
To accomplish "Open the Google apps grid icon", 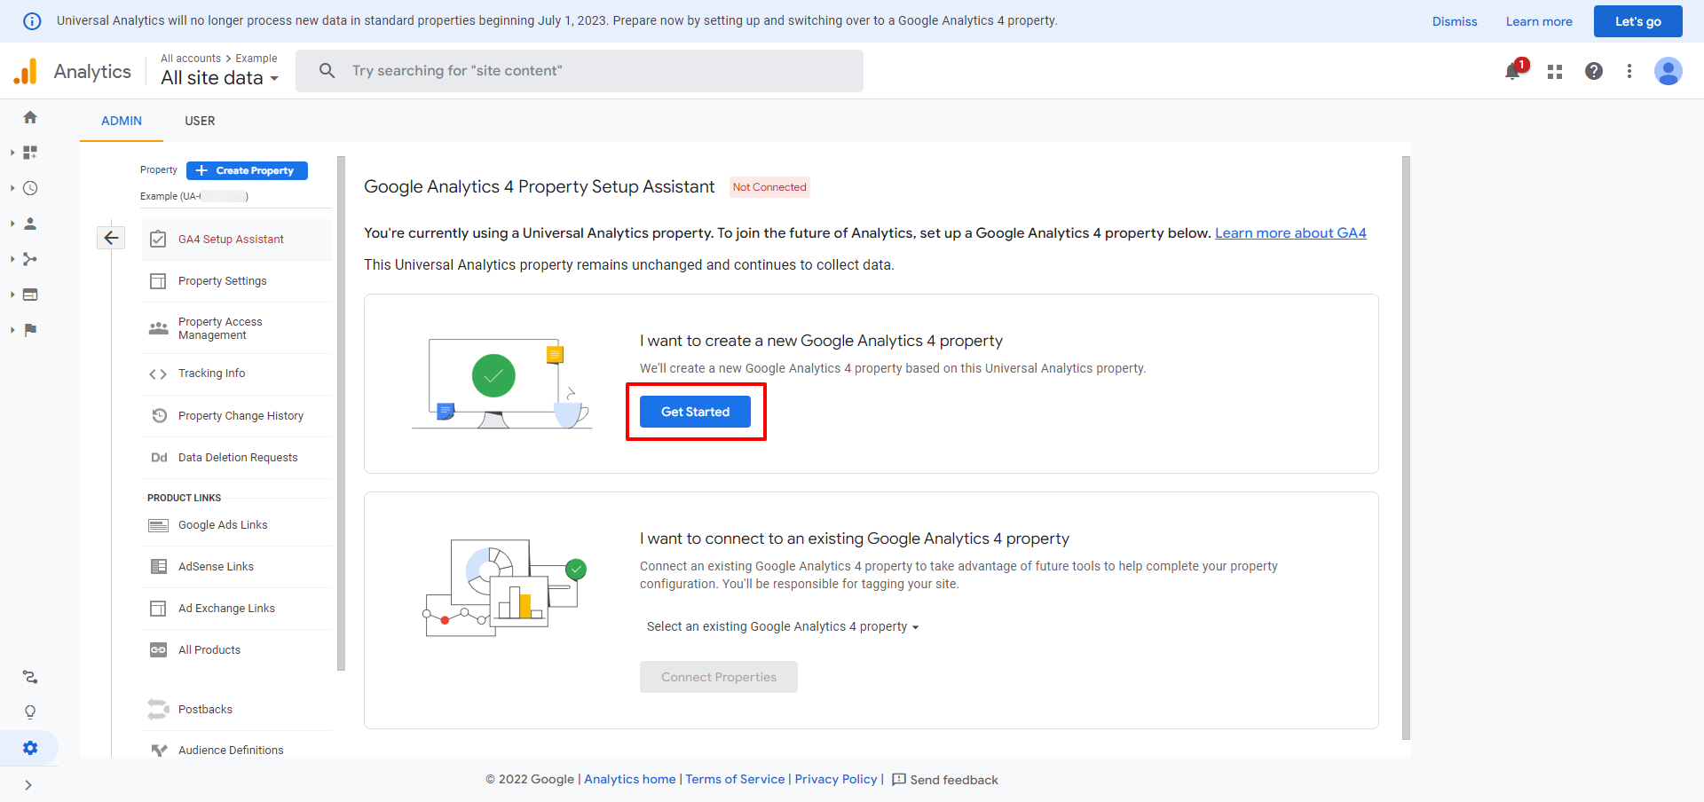I will (1555, 72).
